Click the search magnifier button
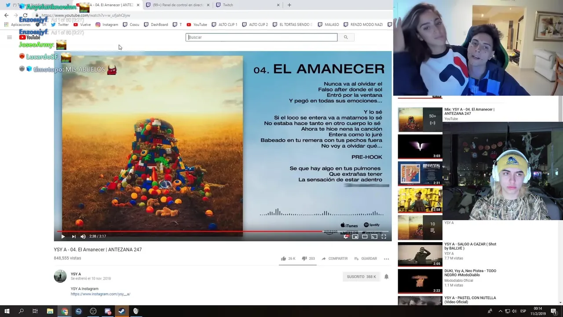Screen dimensions: 563x317 pos(346,37)
